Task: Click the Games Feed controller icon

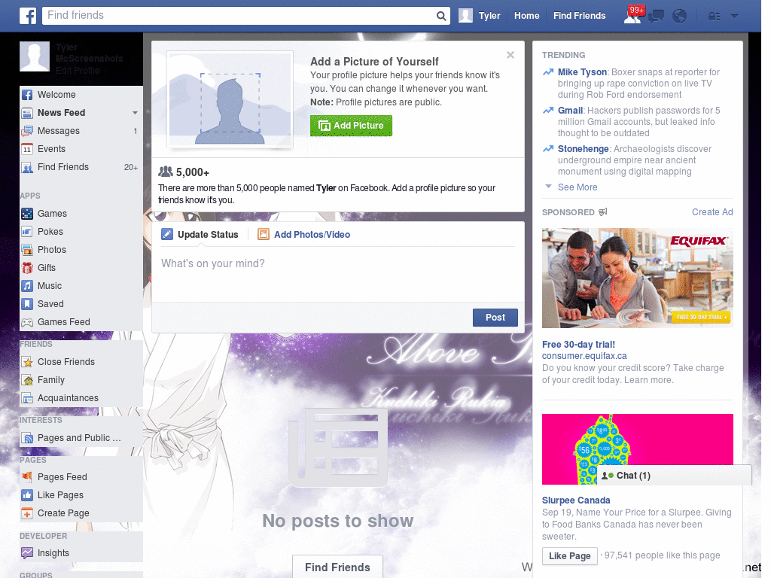Action: 27,322
